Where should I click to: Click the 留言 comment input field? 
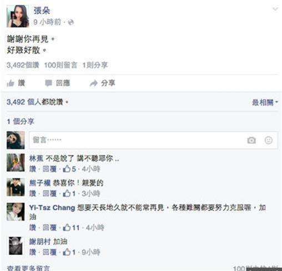(x=153, y=140)
